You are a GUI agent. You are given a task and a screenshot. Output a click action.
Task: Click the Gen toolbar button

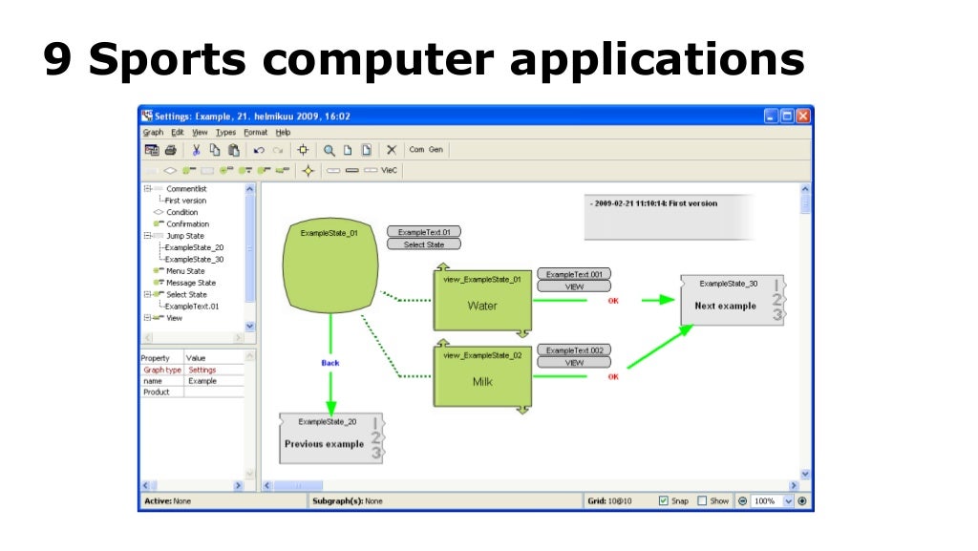(x=436, y=150)
